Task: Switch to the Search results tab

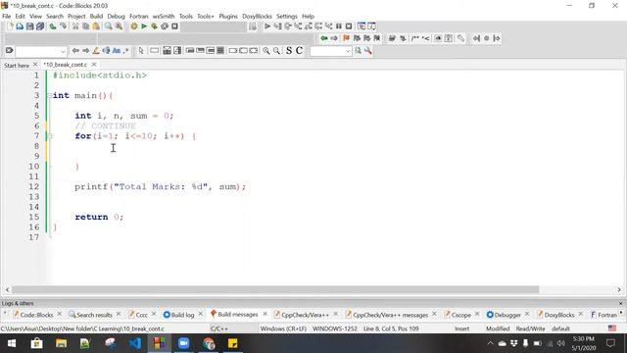Action: click(x=90, y=315)
